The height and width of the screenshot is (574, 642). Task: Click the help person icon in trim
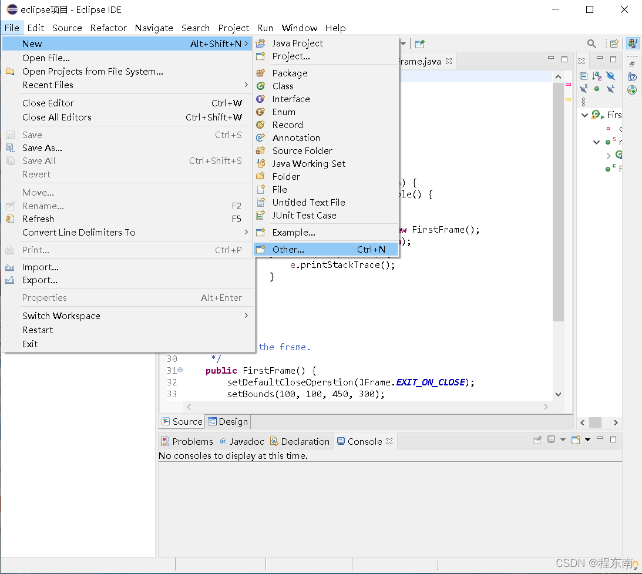pos(632,76)
